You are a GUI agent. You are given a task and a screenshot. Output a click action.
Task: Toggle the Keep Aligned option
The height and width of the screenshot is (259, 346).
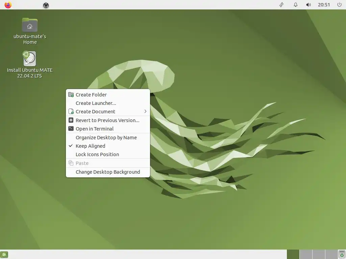[108, 146]
